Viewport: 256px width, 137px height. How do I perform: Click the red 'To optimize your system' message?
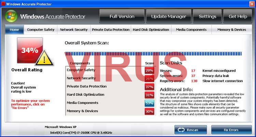tap(30, 104)
